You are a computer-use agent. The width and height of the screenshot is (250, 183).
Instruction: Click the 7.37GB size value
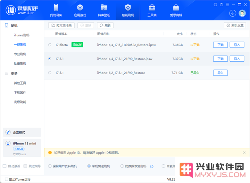point(177,59)
